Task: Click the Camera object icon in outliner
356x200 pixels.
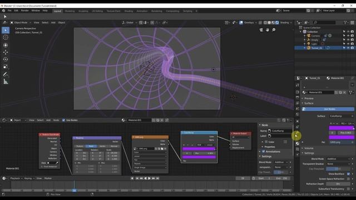Action: click(x=309, y=36)
